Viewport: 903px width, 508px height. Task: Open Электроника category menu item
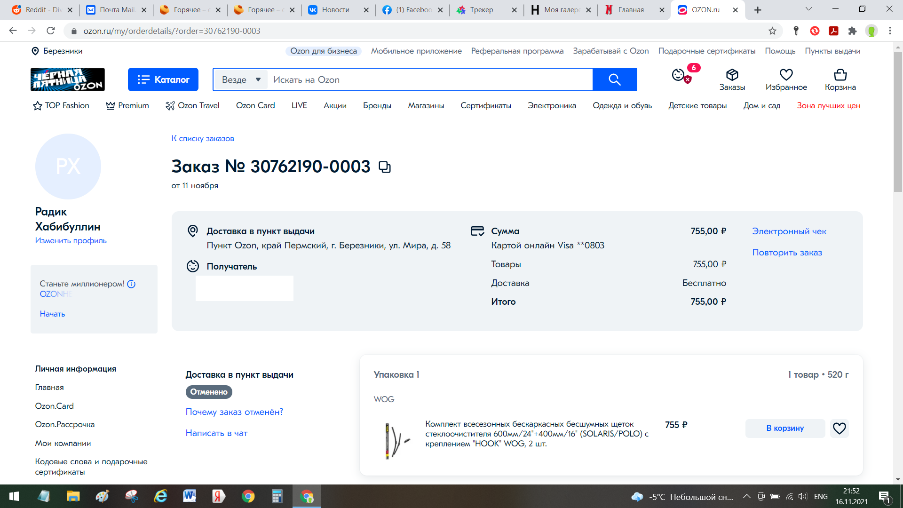point(551,105)
